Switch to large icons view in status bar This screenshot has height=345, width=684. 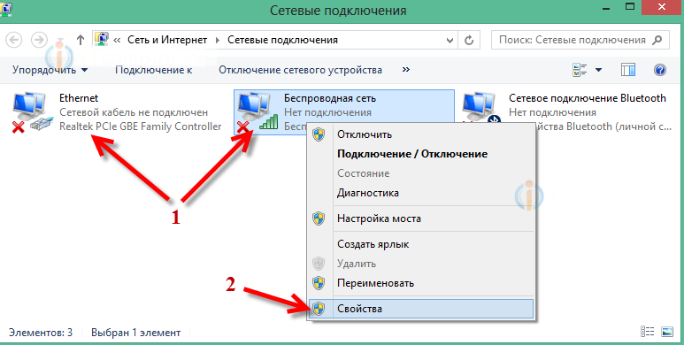[667, 332]
